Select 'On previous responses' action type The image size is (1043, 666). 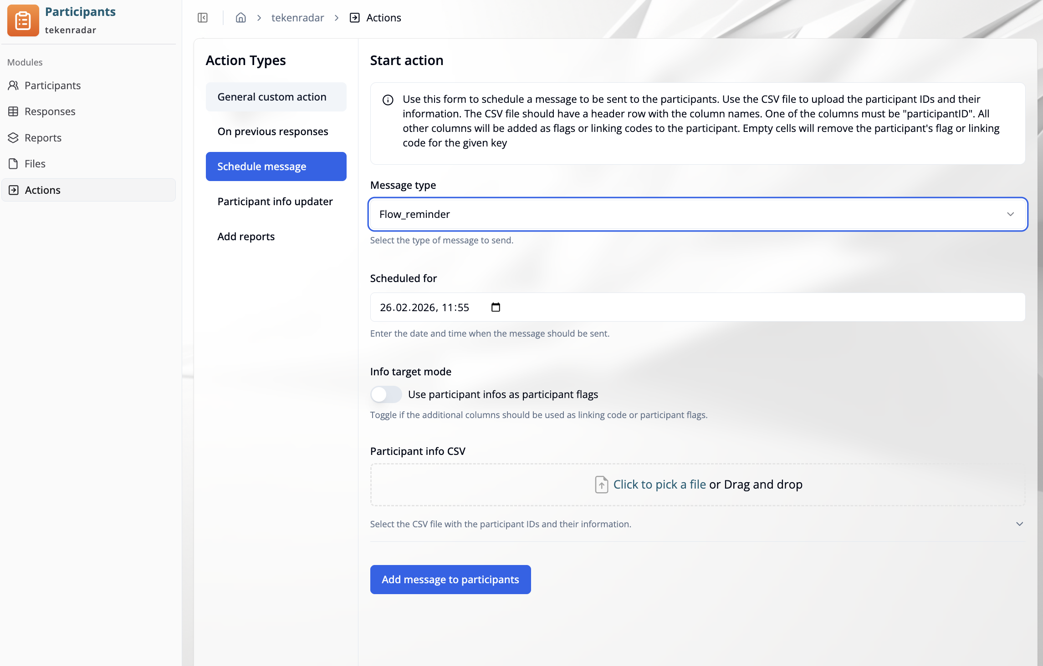tap(273, 131)
